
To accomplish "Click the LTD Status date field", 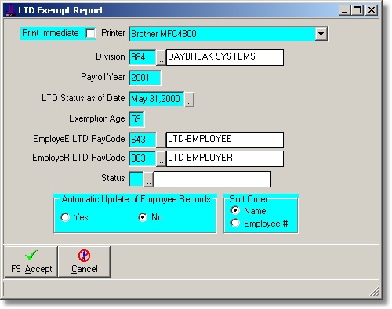I will (x=157, y=99).
